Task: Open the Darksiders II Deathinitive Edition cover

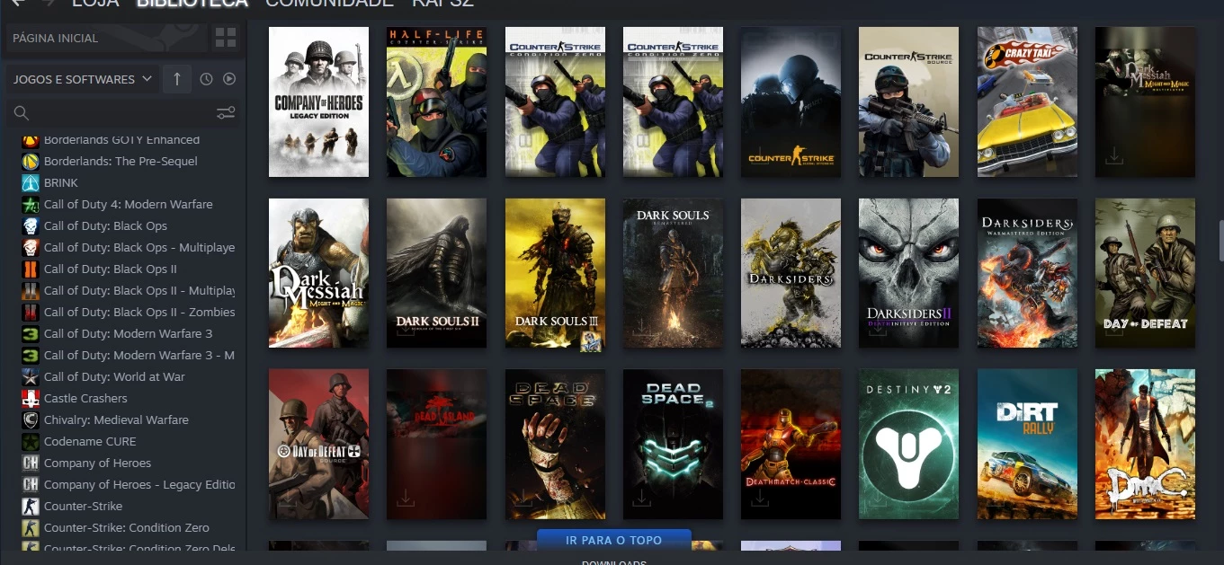Action: click(x=908, y=273)
